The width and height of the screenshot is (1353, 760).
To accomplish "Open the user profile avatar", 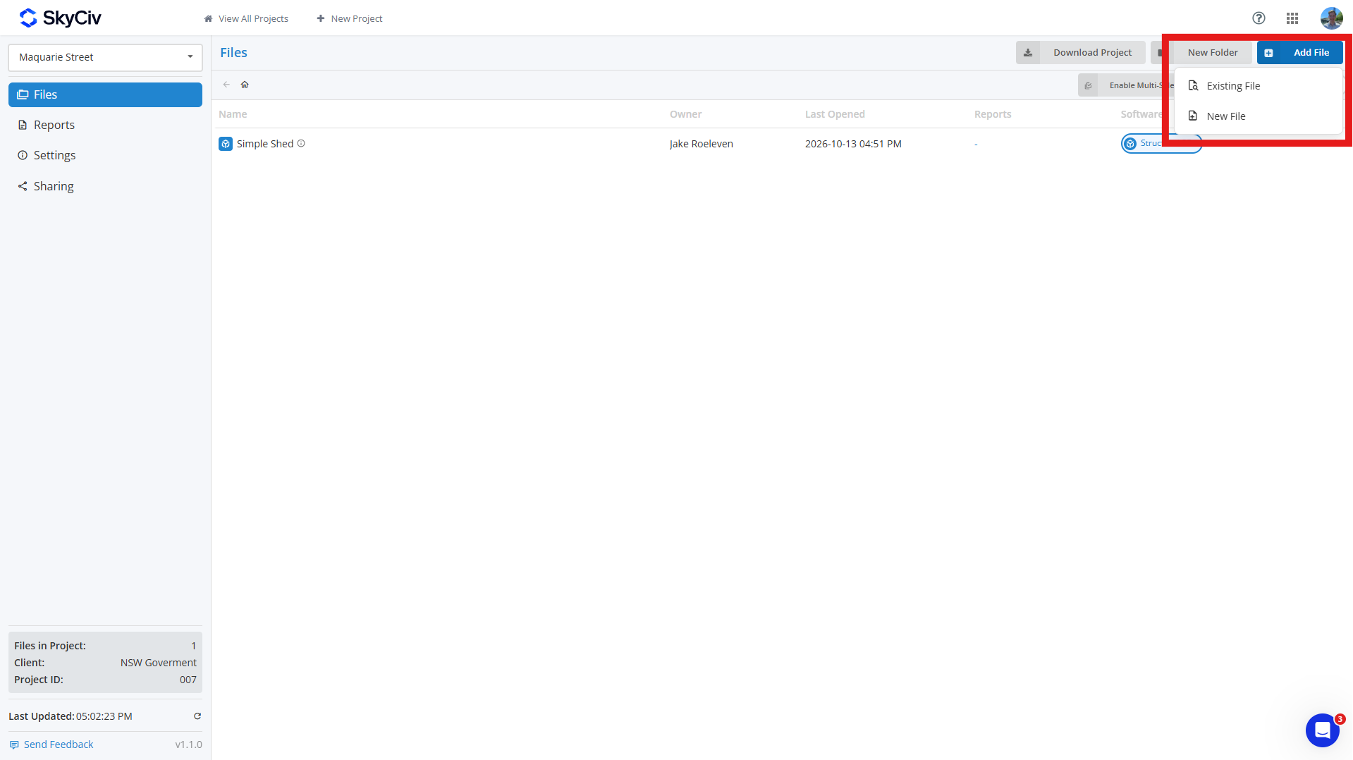I will [1331, 18].
